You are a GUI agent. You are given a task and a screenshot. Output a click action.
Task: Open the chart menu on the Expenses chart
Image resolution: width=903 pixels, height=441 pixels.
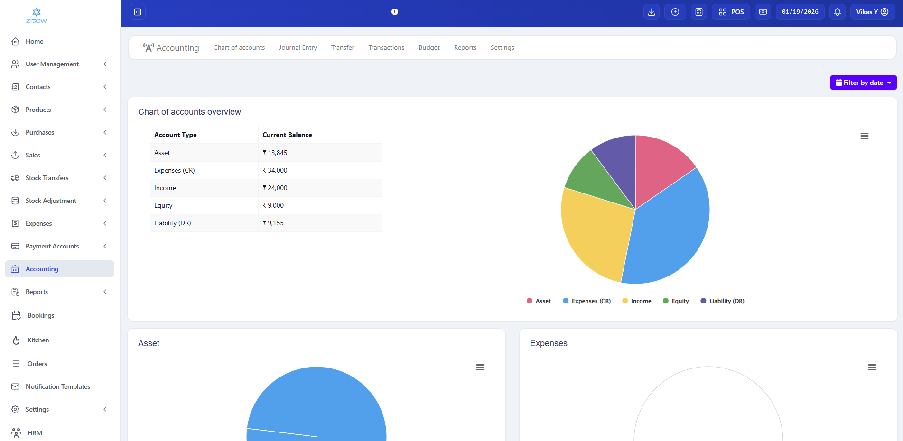click(x=872, y=367)
